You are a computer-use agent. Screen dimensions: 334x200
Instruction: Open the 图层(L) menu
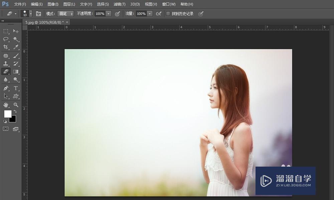coord(69,4)
